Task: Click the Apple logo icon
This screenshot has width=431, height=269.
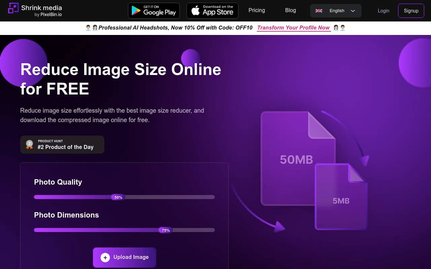Action: click(196, 11)
